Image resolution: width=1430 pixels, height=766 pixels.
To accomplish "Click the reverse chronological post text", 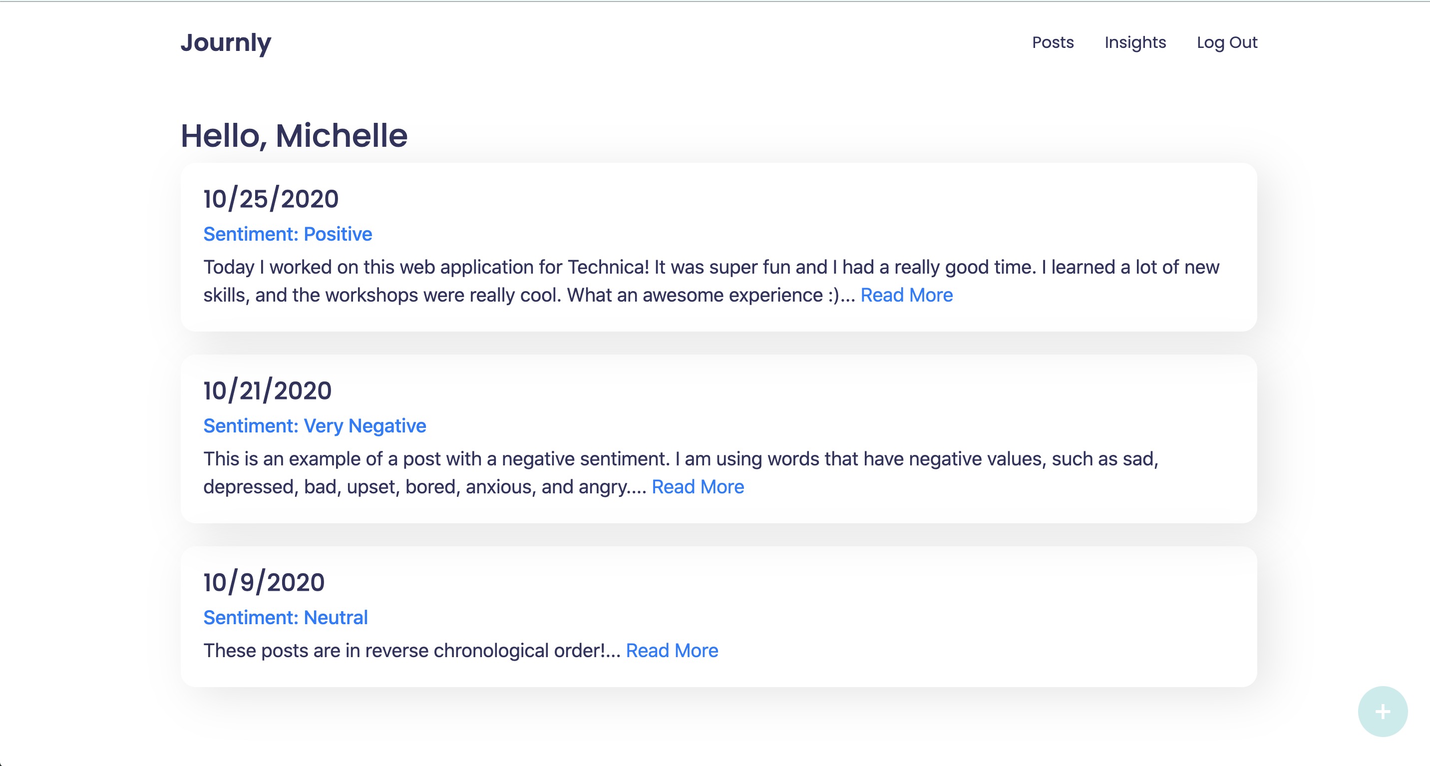I will coord(411,651).
